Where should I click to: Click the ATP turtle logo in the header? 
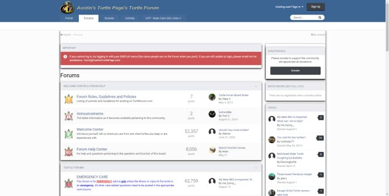(67, 8)
